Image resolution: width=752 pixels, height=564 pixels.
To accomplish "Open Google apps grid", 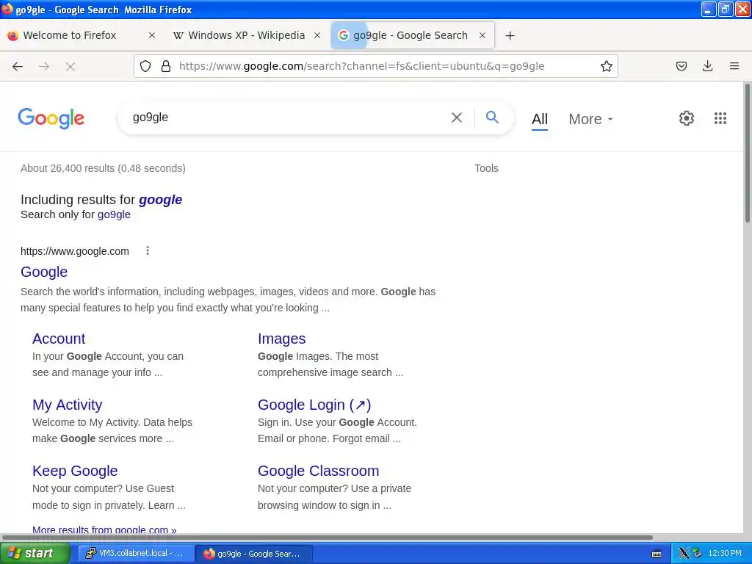I will point(720,118).
